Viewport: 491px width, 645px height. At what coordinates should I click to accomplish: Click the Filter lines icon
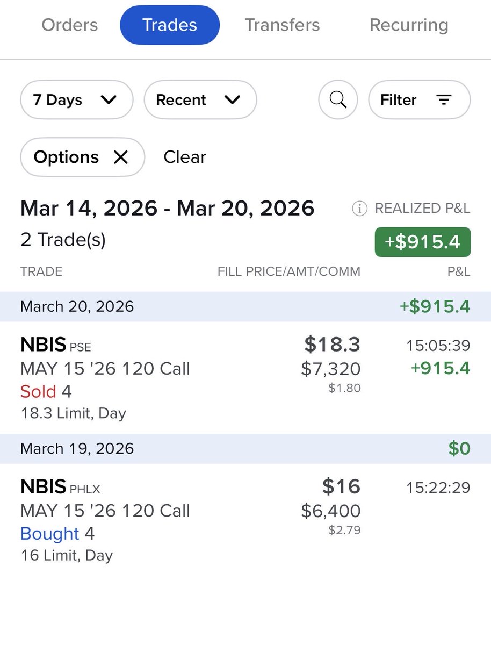[443, 99]
